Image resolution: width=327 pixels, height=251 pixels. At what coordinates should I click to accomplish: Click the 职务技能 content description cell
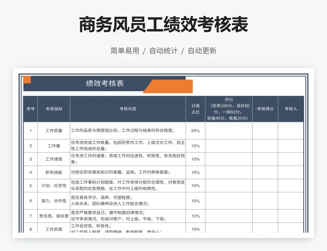(x=128, y=172)
